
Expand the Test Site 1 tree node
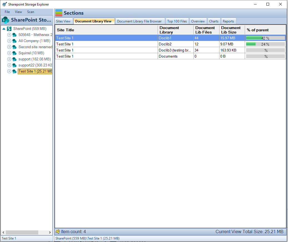[9, 71]
